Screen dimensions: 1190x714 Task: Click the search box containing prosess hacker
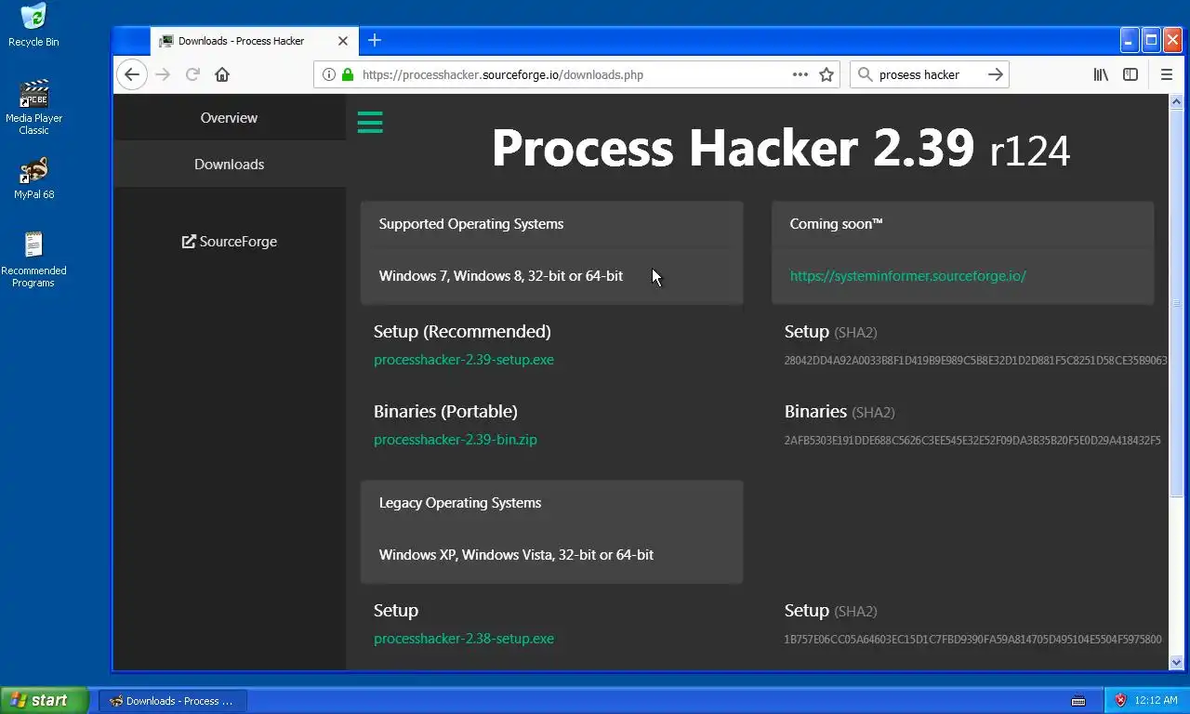pos(929,74)
